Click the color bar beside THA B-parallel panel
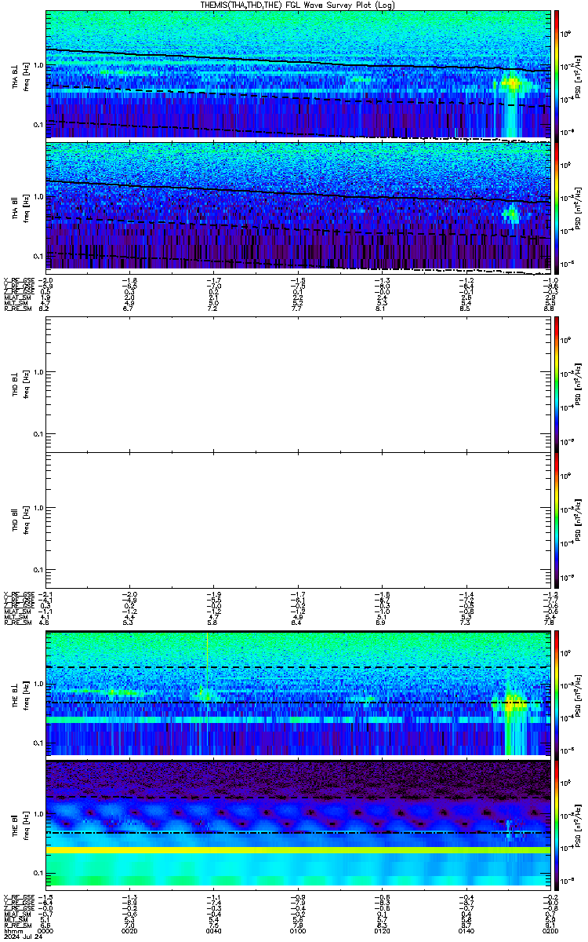Screen dimensions: 588x942 tap(557, 206)
